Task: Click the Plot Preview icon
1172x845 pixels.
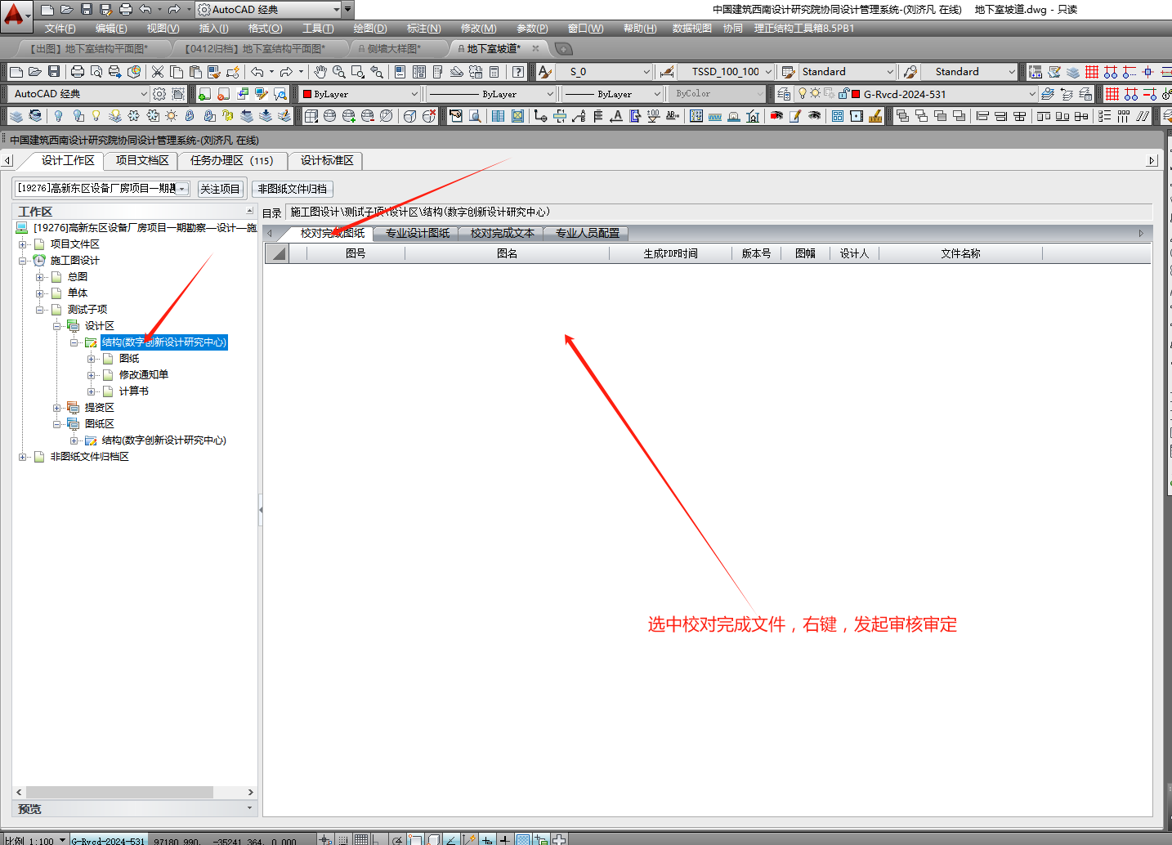Action: tap(96, 72)
